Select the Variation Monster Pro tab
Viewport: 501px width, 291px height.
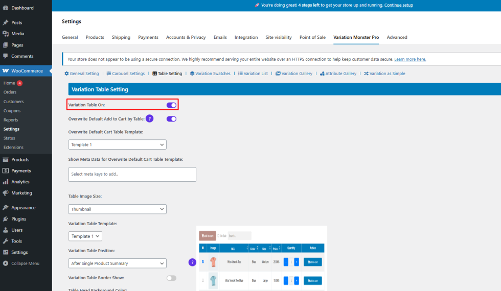356,37
